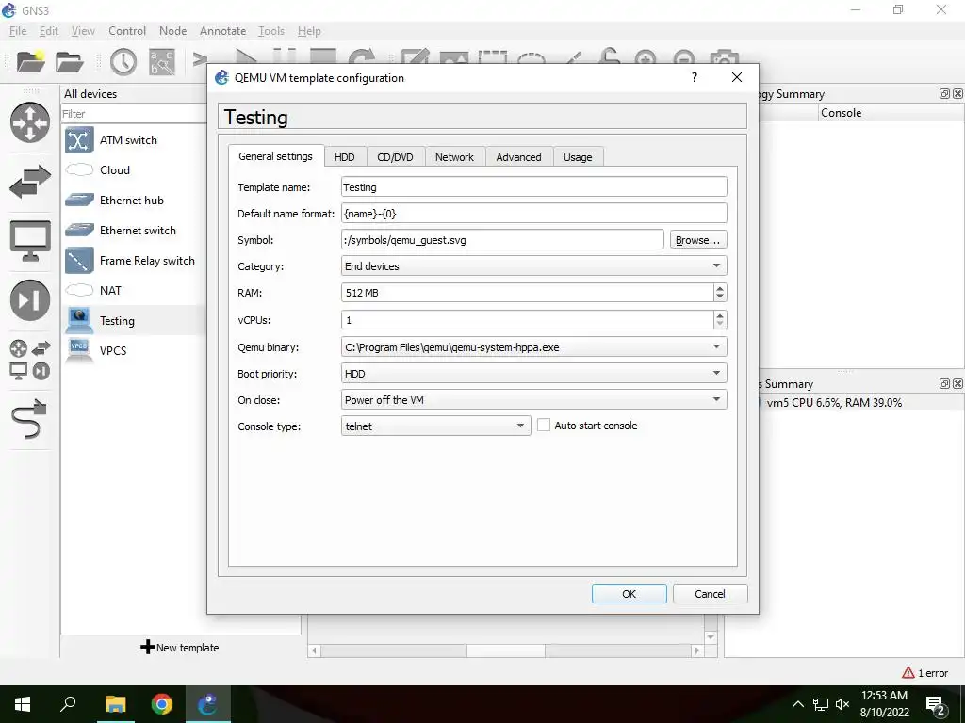The height and width of the screenshot is (723, 965).
Task: Click the VPCS device icon
Action: pos(79,350)
